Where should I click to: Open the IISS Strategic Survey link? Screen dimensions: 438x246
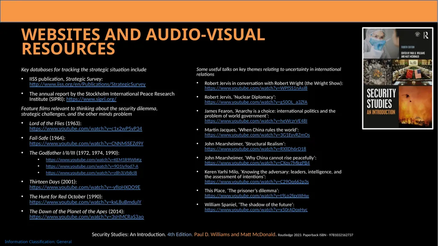(x=87, y=84)
